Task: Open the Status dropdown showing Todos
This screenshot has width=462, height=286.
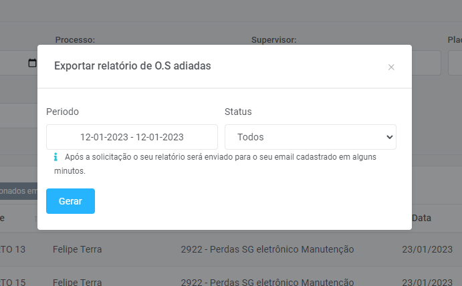Action: click(310, 137)
